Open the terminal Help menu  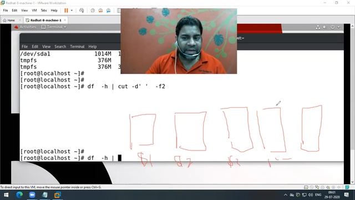93,47
